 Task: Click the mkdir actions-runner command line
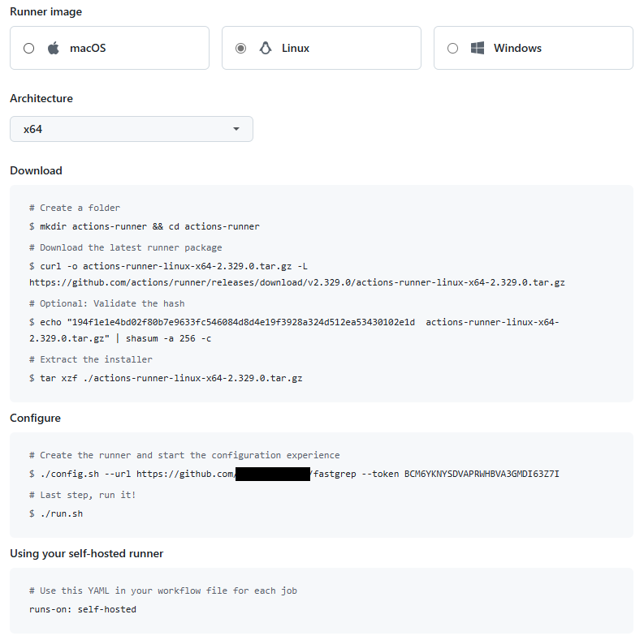pos(145,226)
